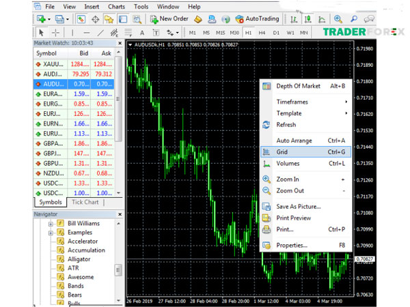Switch to M15 timeframe

(221, 33)
